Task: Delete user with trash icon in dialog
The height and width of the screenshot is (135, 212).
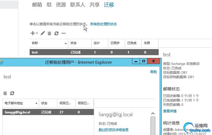Action: click(5, 93)
